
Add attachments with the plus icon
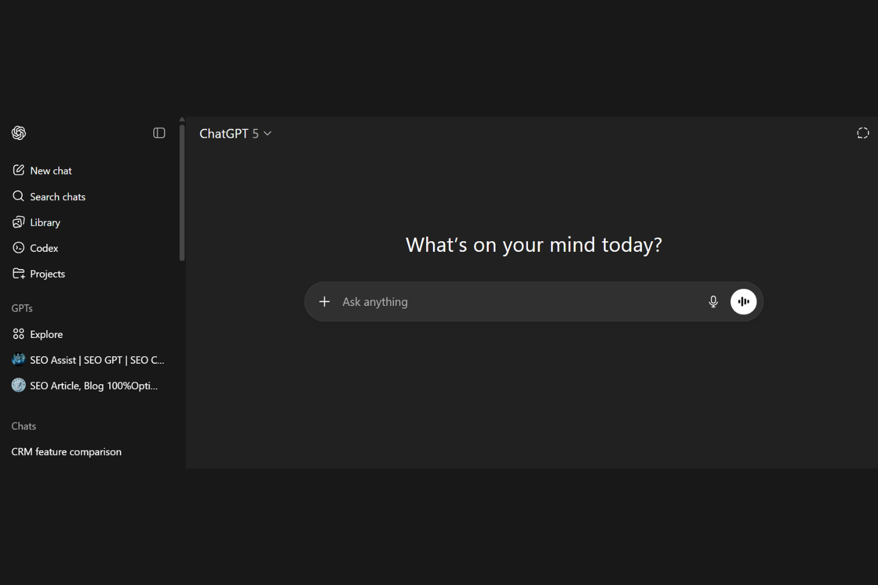pos(324,302)
